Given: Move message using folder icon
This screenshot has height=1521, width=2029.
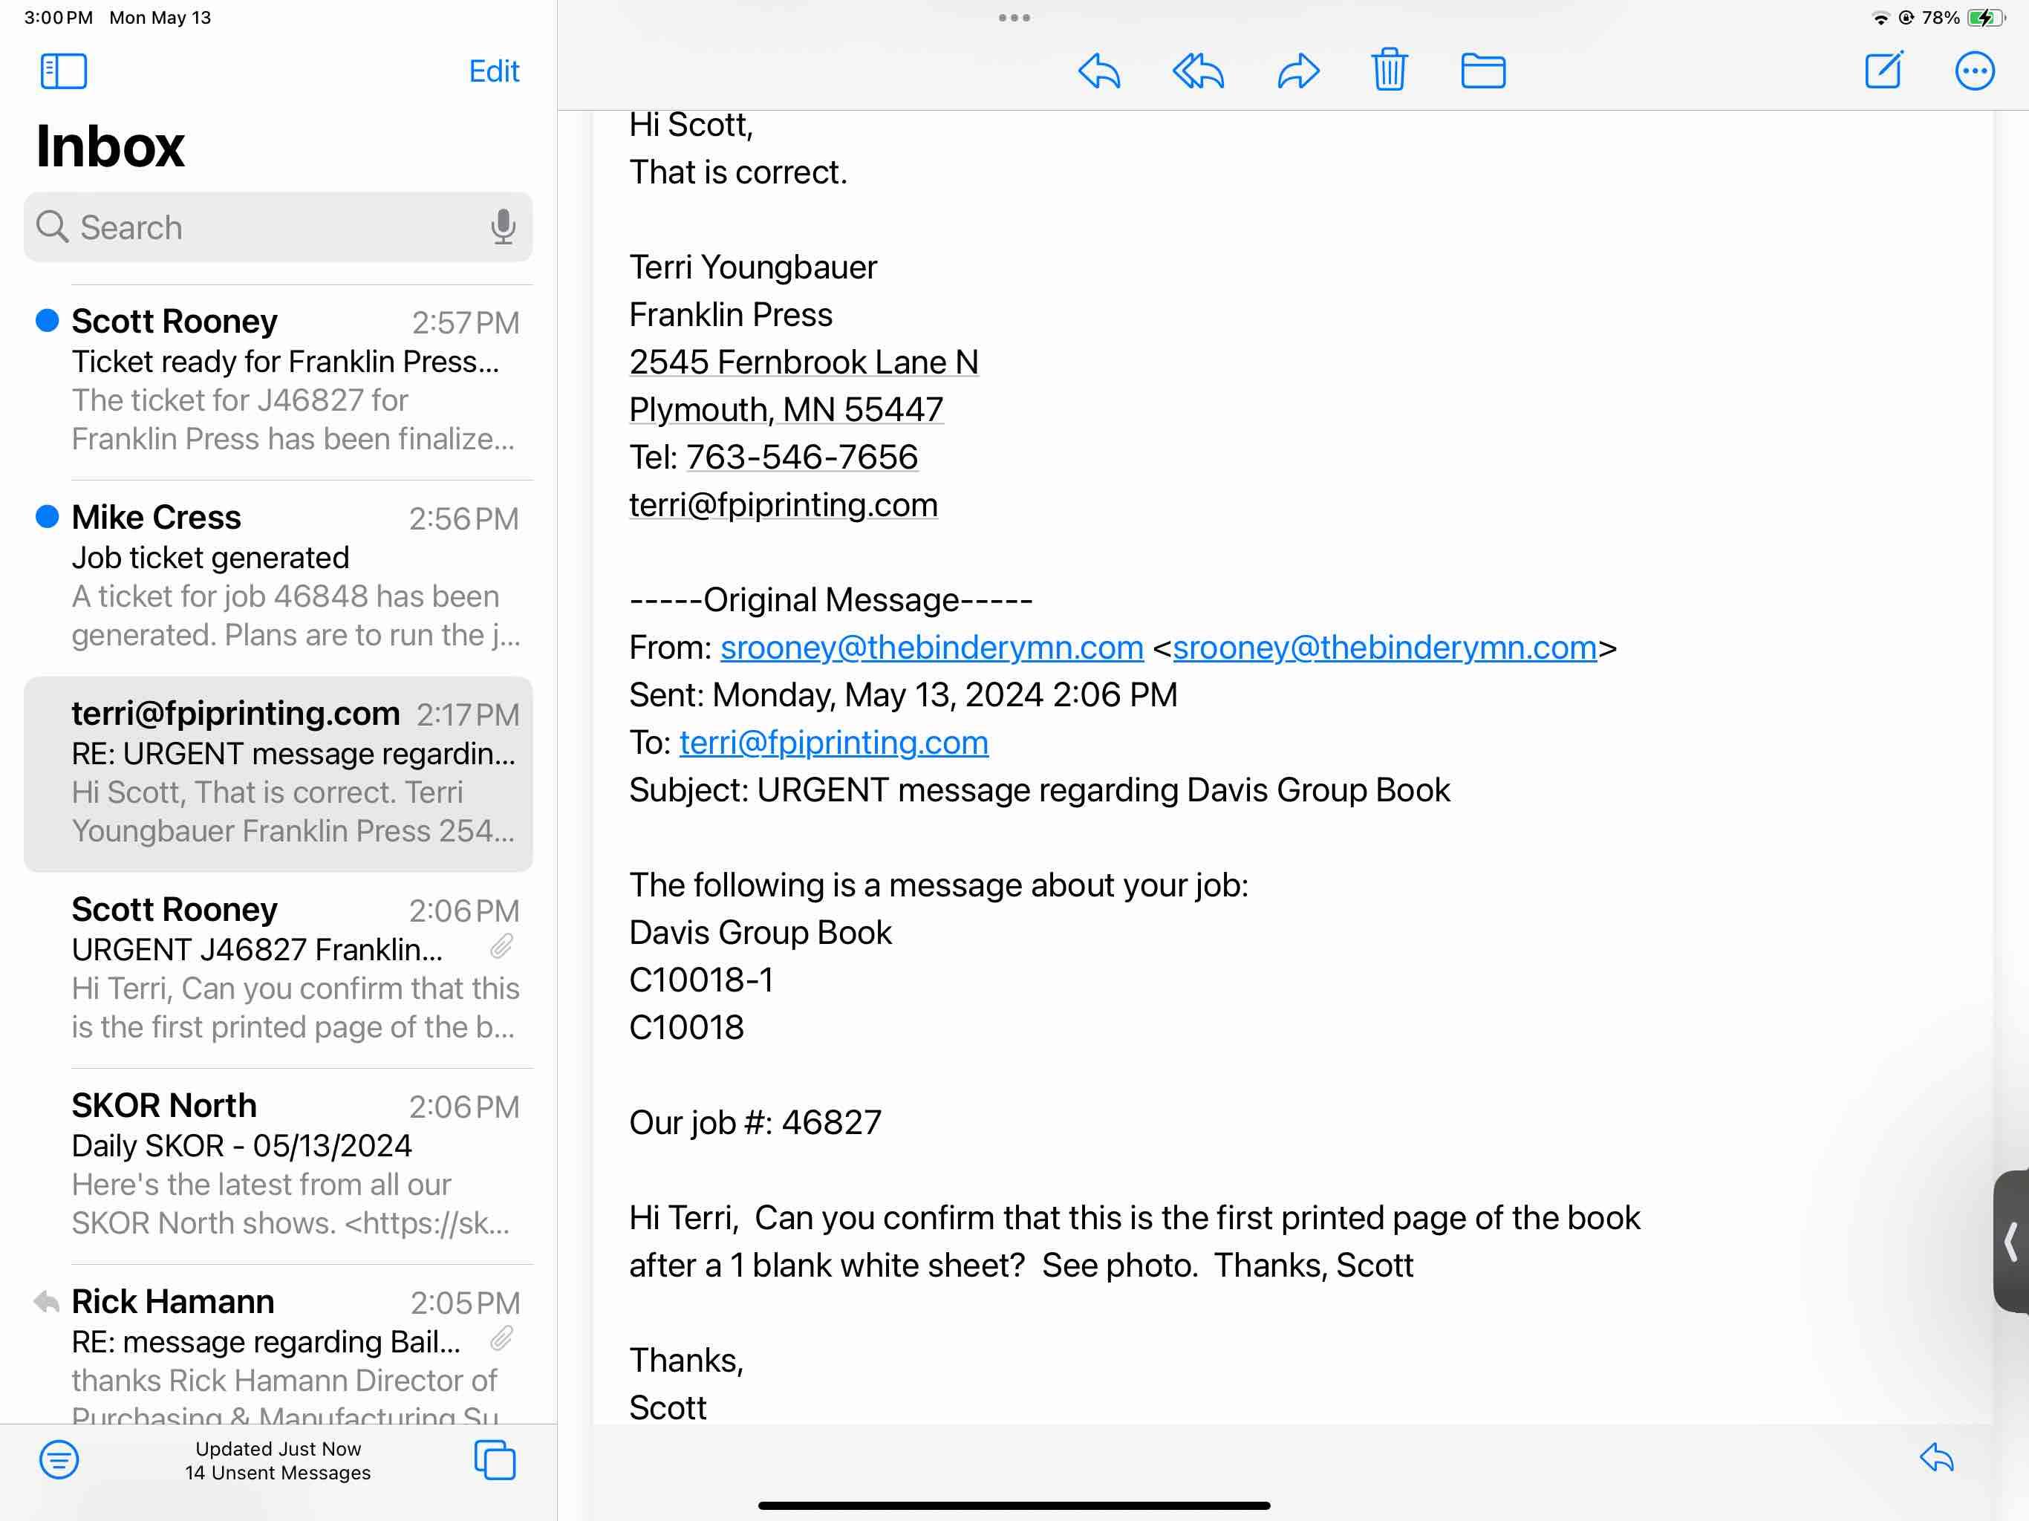Looking at the screenshot, I should 1482,71.
